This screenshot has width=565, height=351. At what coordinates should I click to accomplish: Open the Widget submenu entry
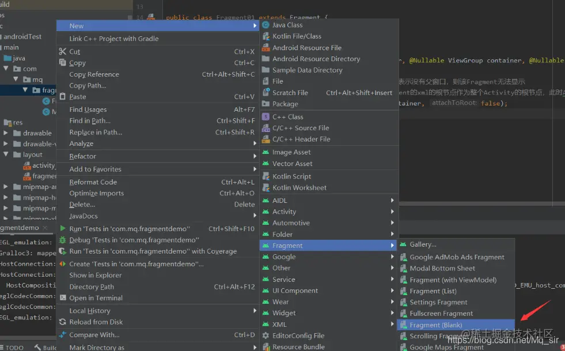coord(328,313)
